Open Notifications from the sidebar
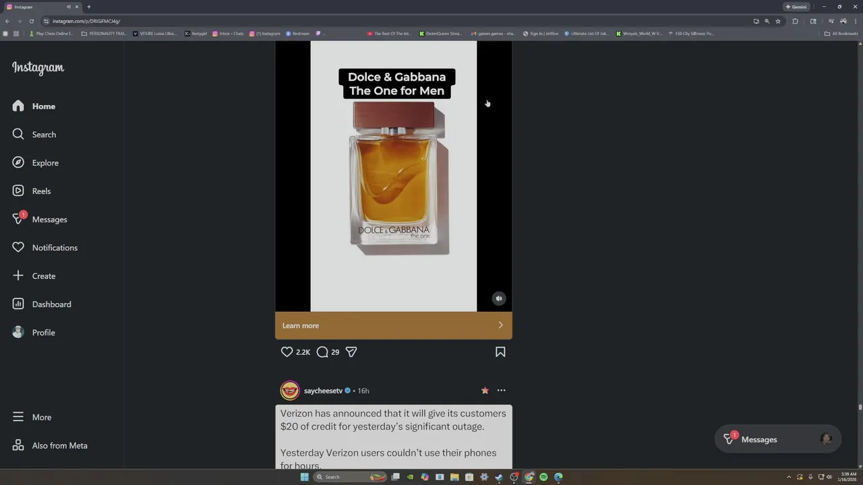Screen dimensions: 863x485 pos(44,248)
